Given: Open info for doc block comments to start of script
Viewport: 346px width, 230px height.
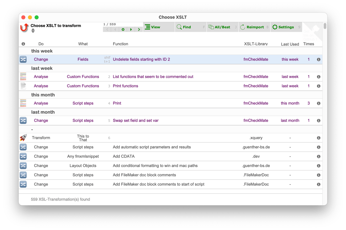Looking at the screenshot, I should point(319,184).
